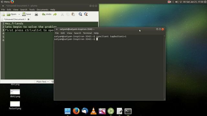This screenshot has width=207, height=116.
Task: Open terminal File menu
Action: 57,33
